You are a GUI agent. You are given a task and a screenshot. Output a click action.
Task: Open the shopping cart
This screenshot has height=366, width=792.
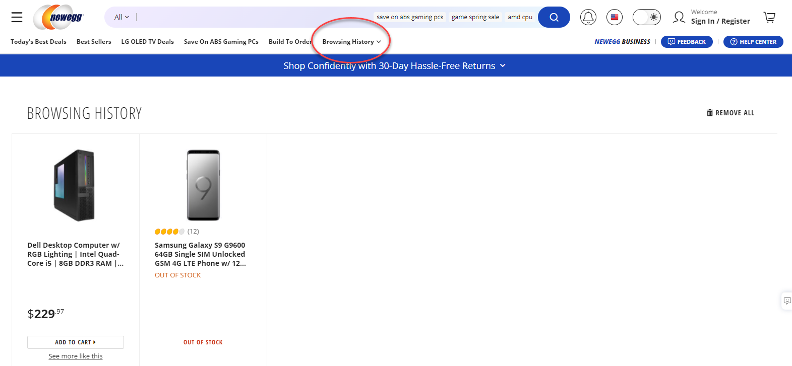tap(769, 17)
